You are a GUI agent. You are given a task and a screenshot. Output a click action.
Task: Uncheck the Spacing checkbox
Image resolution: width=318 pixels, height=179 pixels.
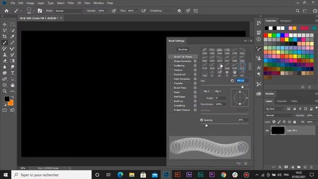pos(202,120)
